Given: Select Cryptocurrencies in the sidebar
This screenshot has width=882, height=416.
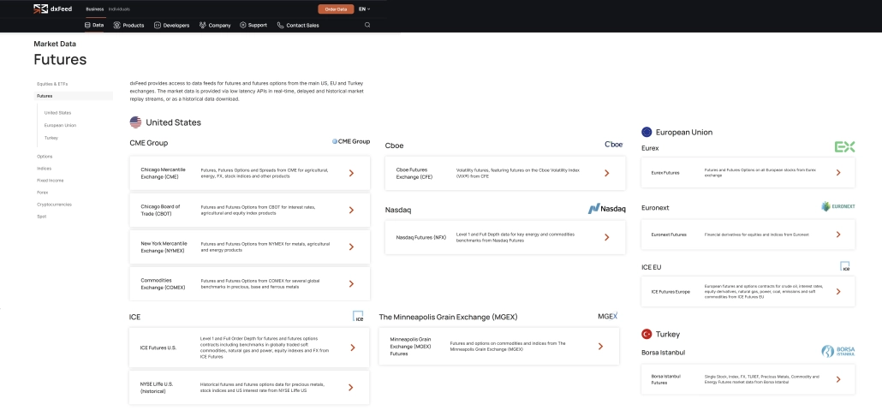Looking at the screenshot, I should pyautogui.click(x=55, y=205).
